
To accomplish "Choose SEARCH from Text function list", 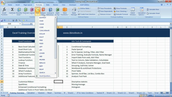I will click(42, 73).
